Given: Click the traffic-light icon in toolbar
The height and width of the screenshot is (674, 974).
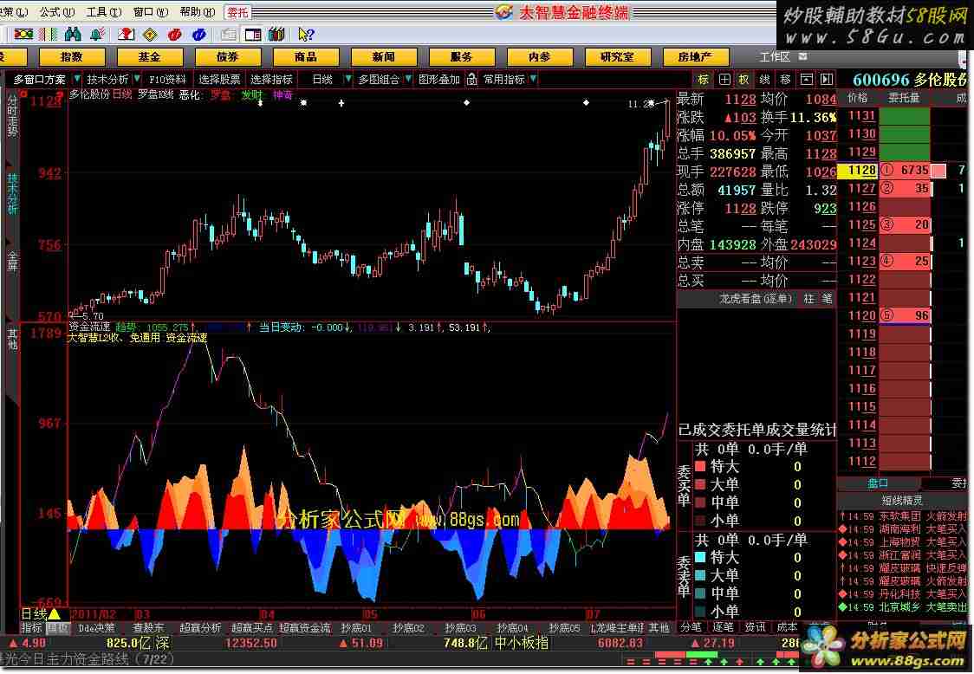Looking at the screenshot, I should click(24, 34).
